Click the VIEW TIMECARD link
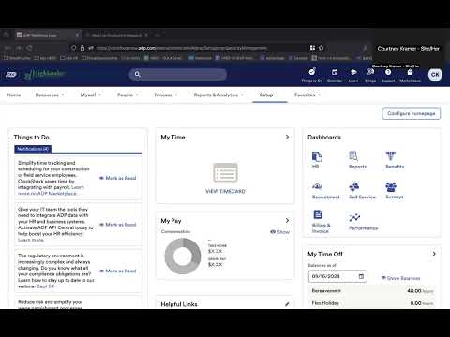450x337 pixels. (x=225, y=191)
